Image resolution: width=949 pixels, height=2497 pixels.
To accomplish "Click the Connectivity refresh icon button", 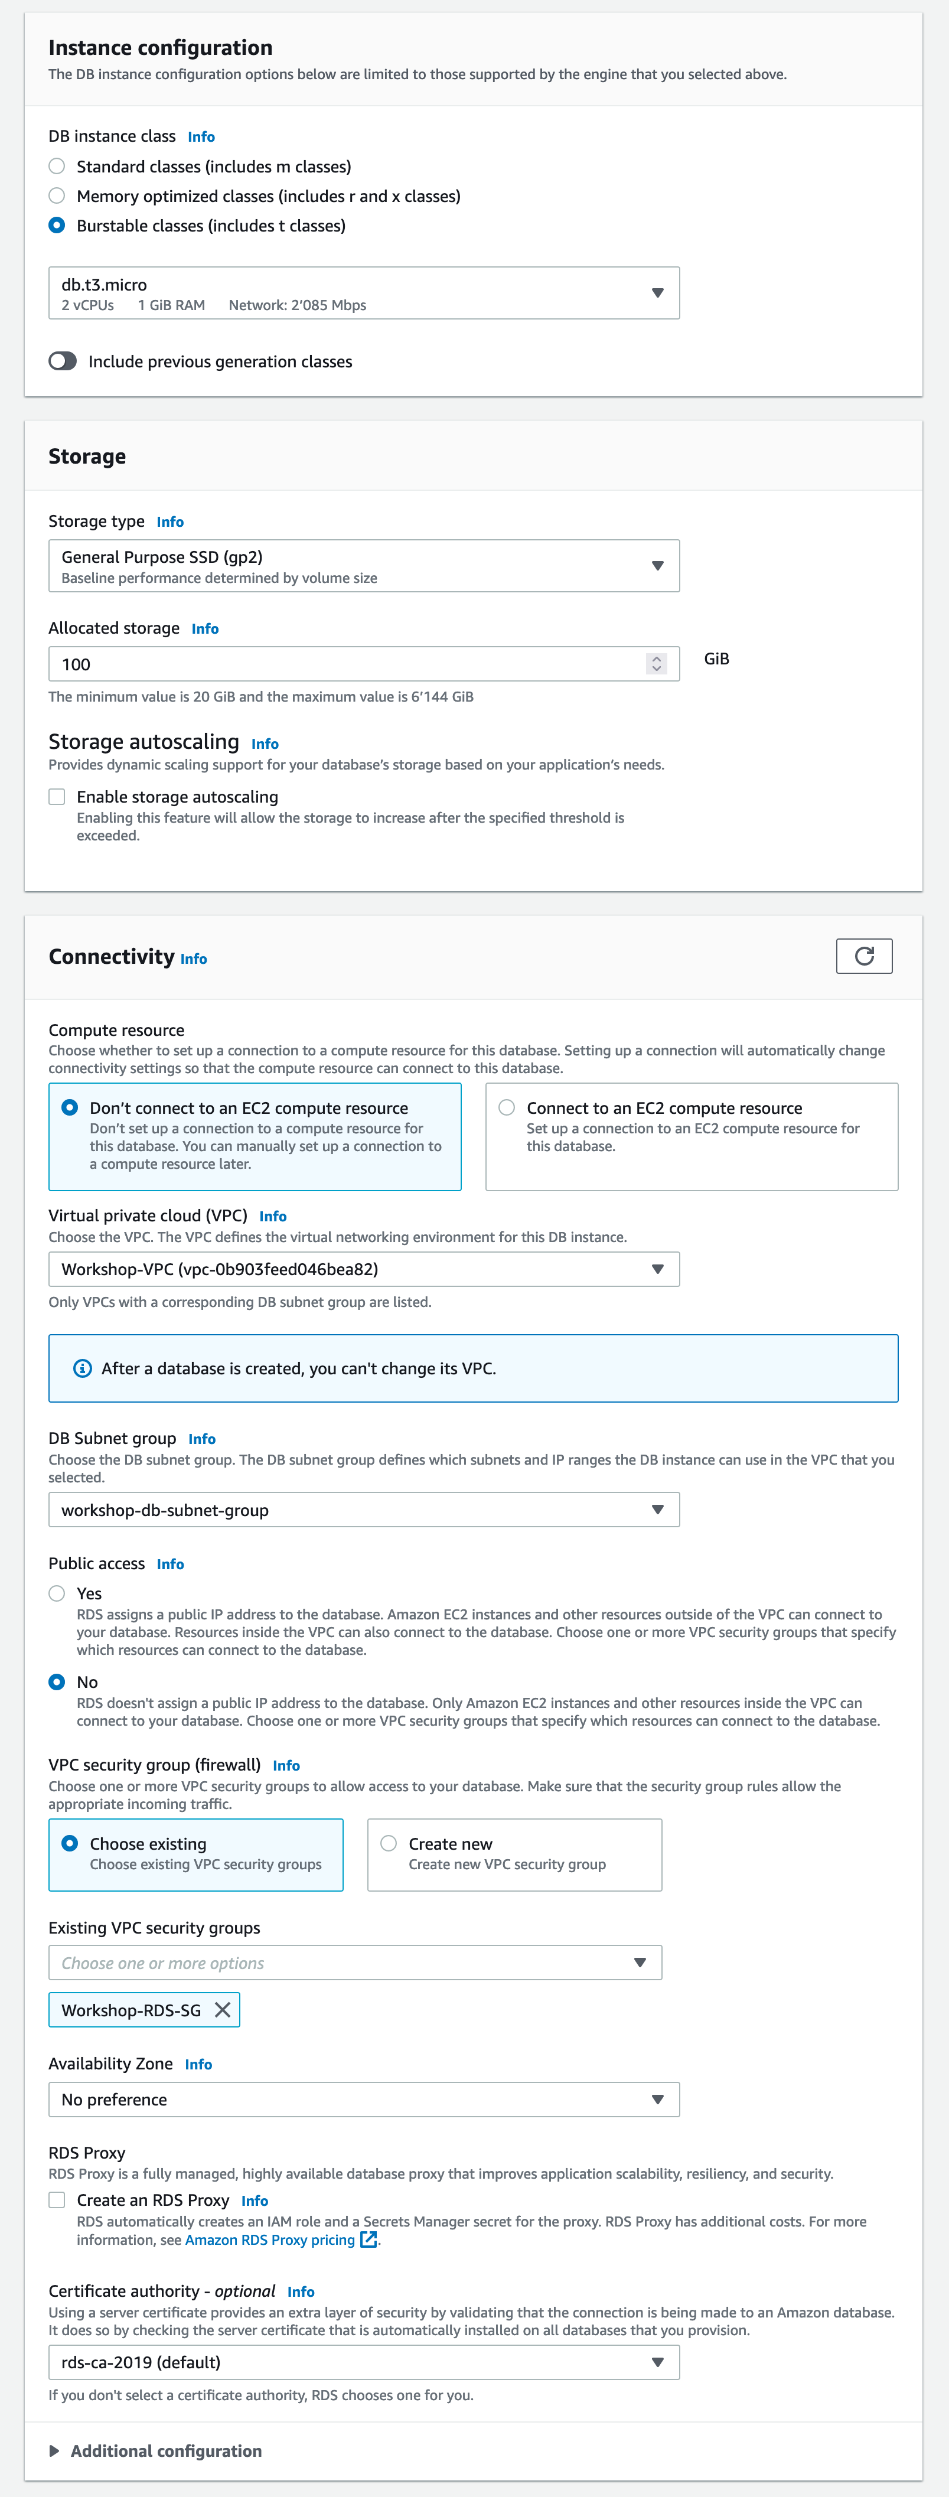I will point(864,956).
